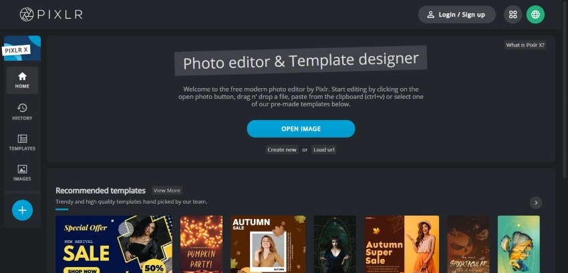Viewport: 568px width, 273px height.
Task: Open Templates in the sidebar
Action: [22, 142]
